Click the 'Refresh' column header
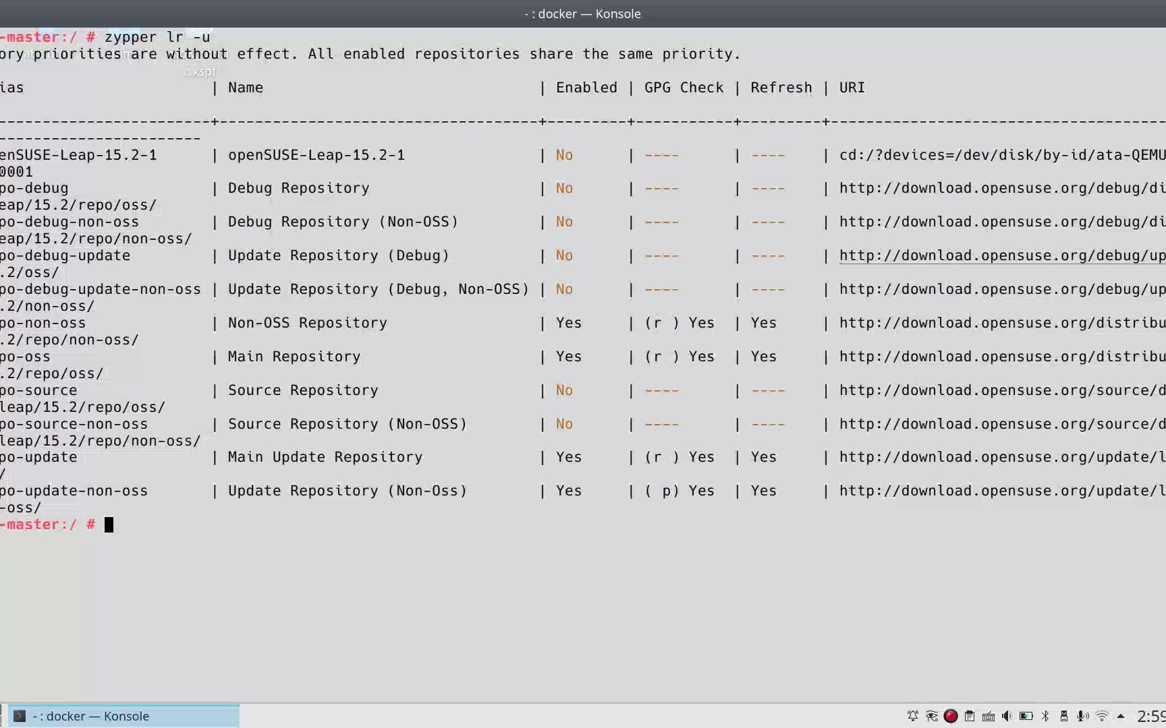The width and height of the screenshot is (1166, 728). (x=781, y=88)
